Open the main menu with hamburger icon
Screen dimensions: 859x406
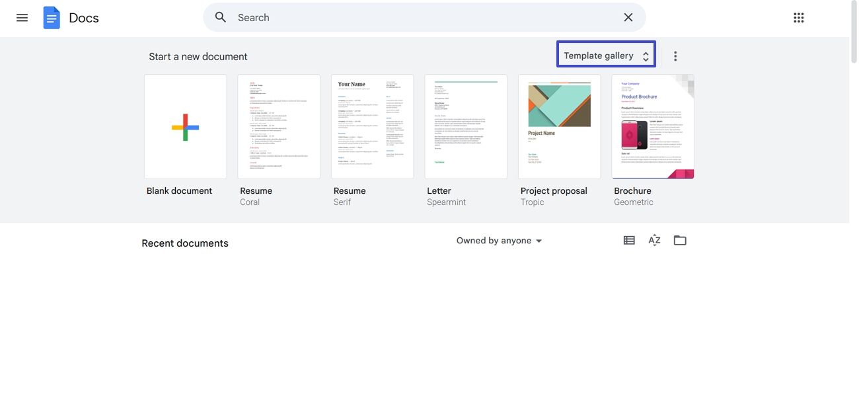coord(22,17)
